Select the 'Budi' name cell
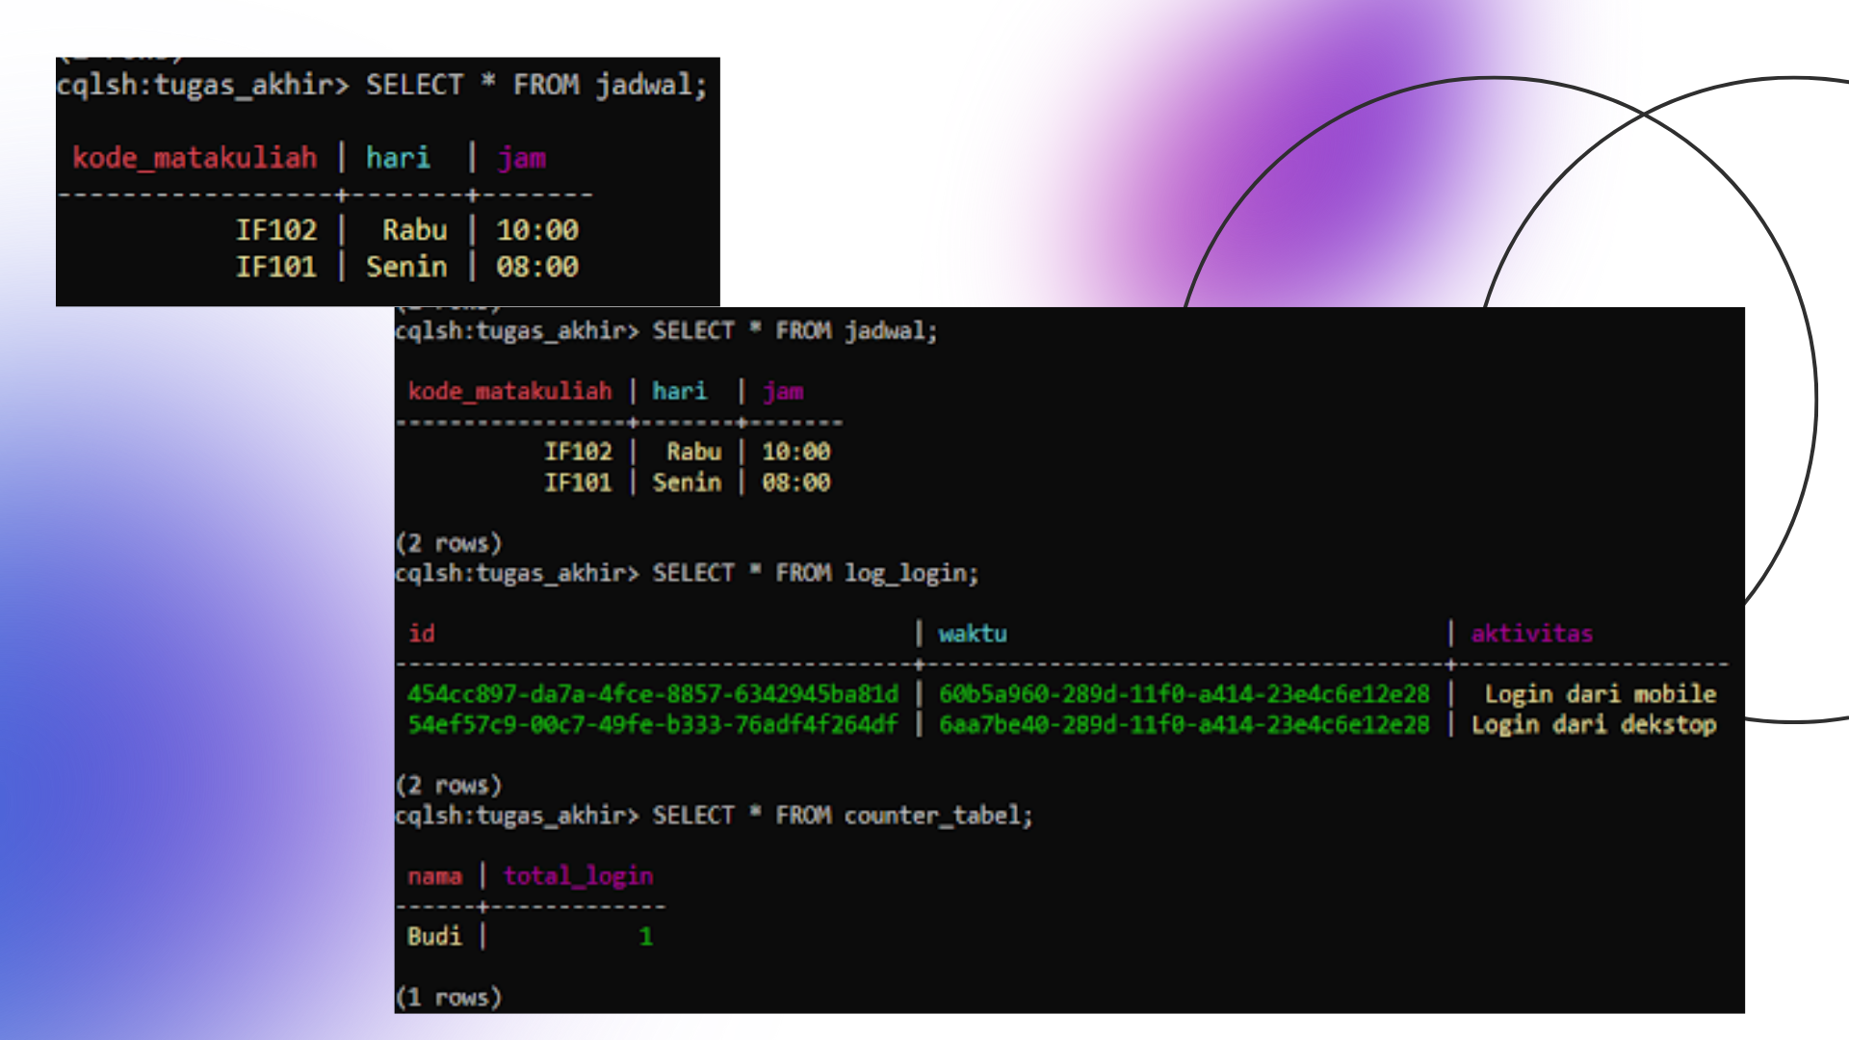The image size is (1849, 1040). pos(434,936)
